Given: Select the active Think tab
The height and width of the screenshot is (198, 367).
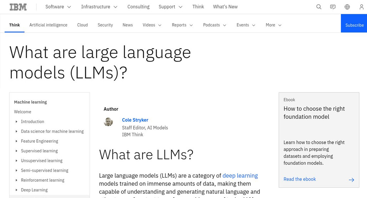Looking at the screenshot, I should pos(15,25).
